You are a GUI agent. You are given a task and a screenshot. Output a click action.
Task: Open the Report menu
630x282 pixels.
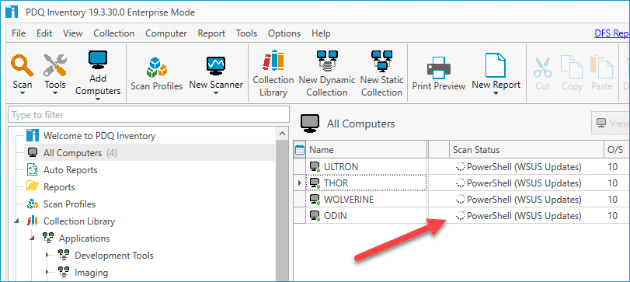tap(211, 33)
